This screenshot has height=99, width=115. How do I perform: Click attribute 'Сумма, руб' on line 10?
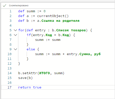click(90, 54)
